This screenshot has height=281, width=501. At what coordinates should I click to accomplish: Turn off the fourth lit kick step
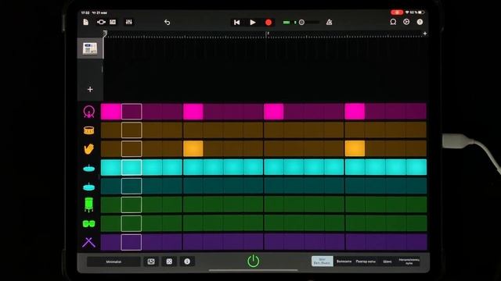click(355, 112)
